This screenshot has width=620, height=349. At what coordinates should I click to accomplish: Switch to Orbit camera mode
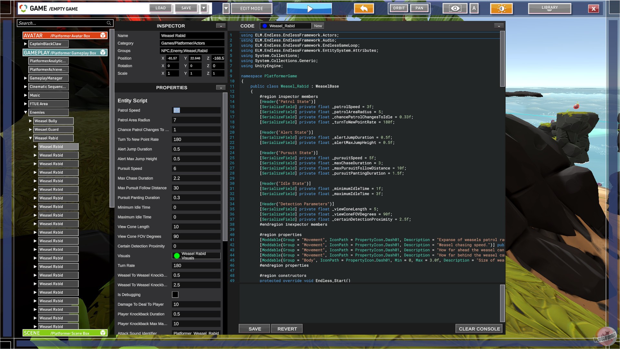tap(399, 8)
